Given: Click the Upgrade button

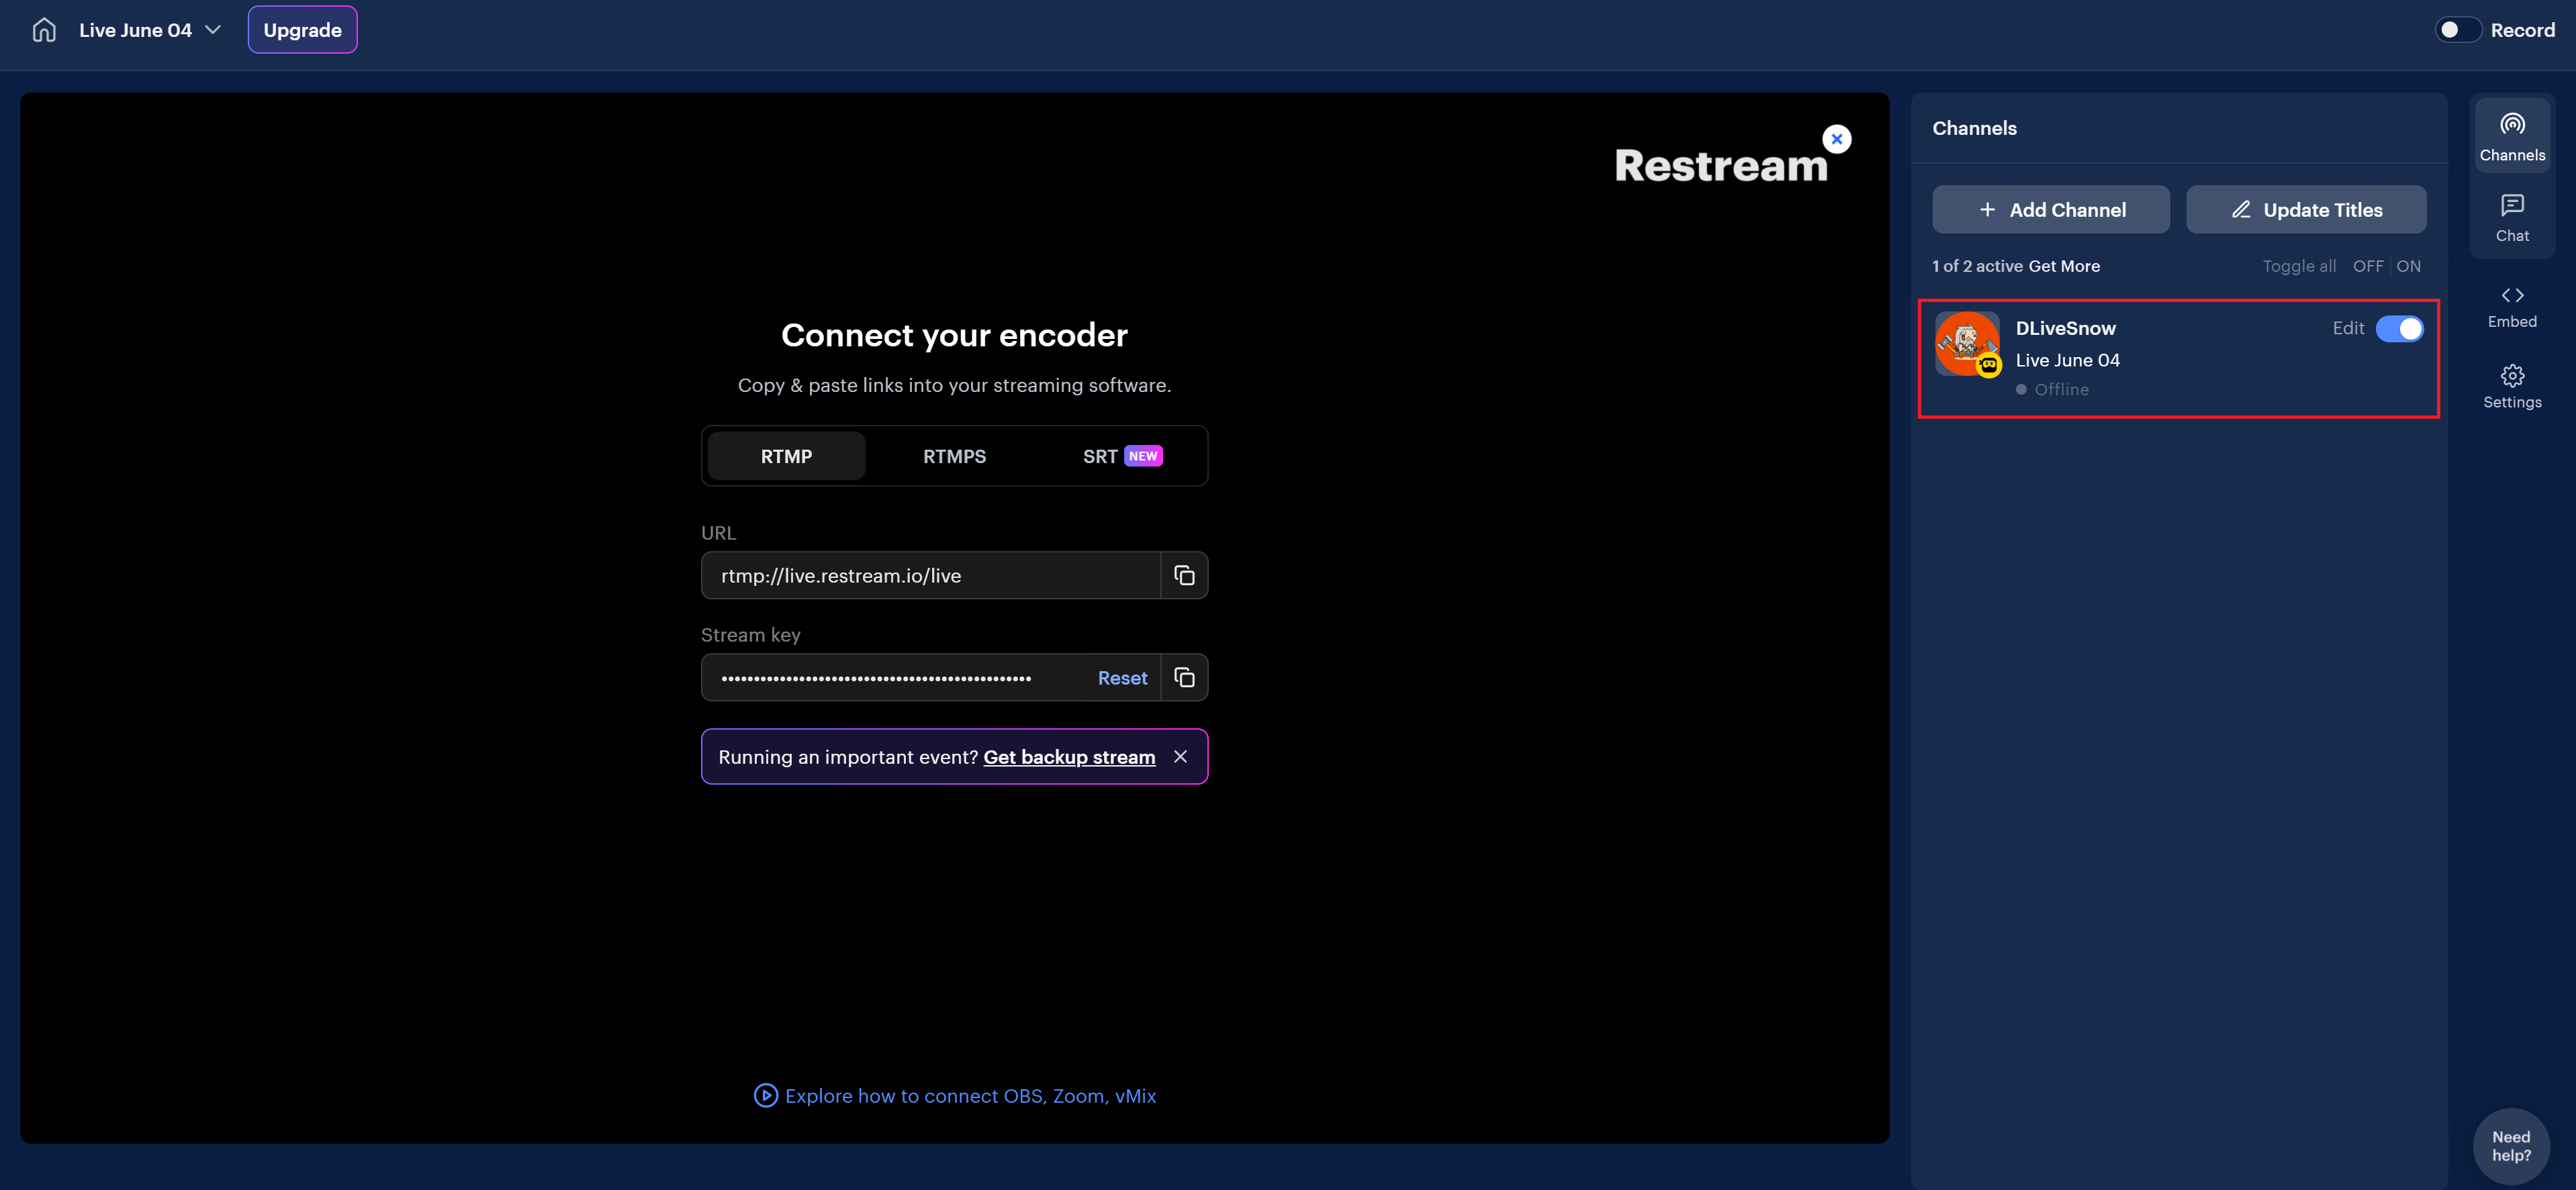Looking at the screenshot, I should click(x=302, y=30).
